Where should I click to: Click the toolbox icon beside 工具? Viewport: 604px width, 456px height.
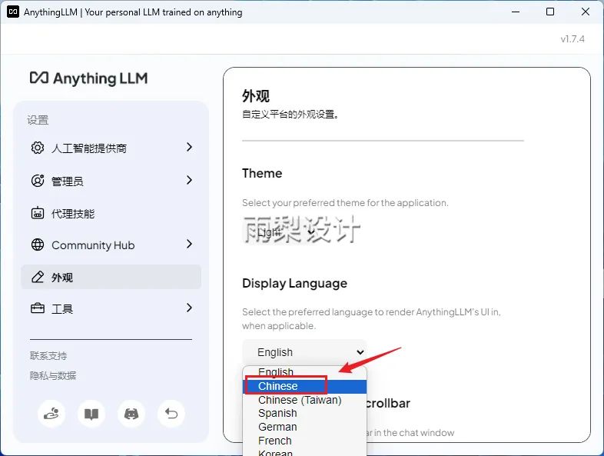tap(38, 308)
